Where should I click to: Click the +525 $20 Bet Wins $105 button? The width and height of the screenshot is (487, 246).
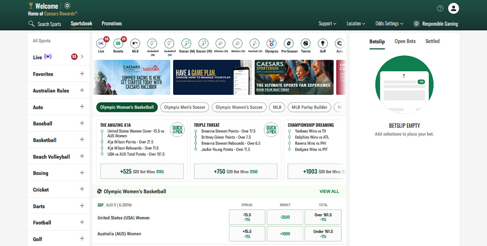[x=142, y=171]
